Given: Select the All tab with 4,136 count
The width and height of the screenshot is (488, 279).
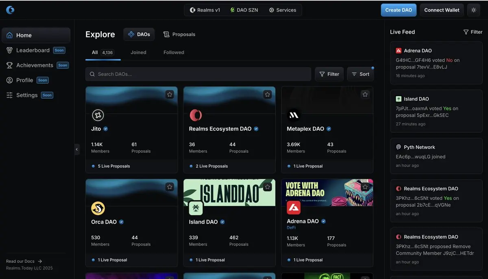Looking at the screenshot, I should [x=103, y=52].
